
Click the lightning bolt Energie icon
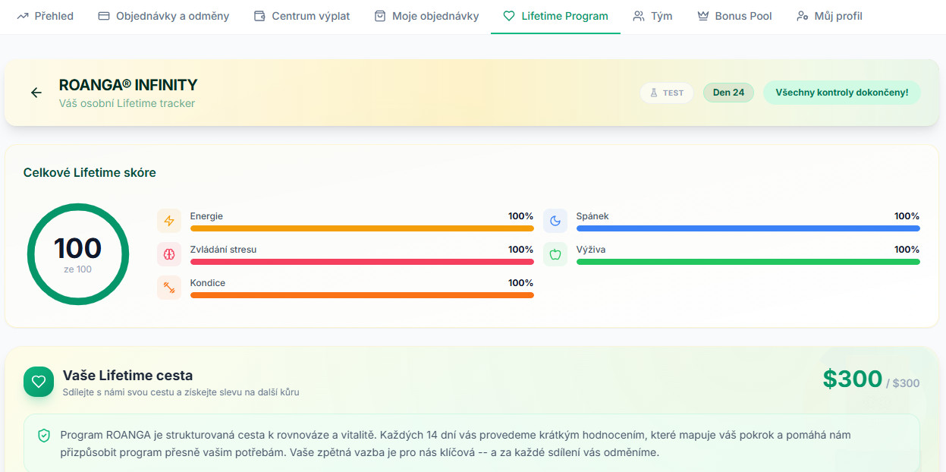(x=169, y=221)
